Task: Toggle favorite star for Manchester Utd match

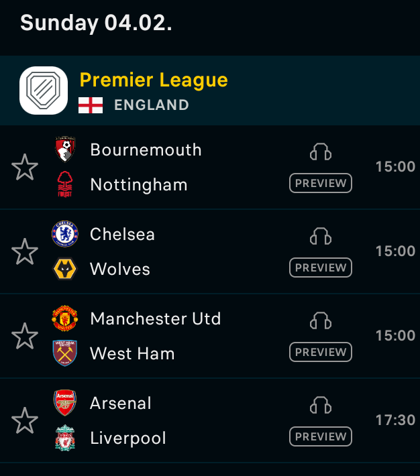Action: [x=25, y=336]
